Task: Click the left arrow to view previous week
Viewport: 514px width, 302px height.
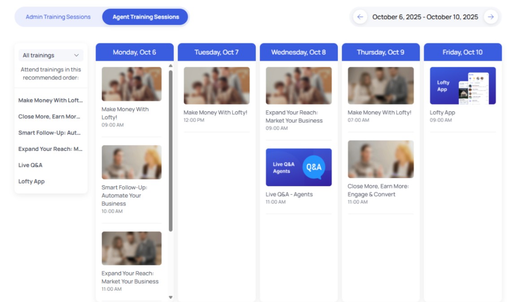Action: [360, 17]
